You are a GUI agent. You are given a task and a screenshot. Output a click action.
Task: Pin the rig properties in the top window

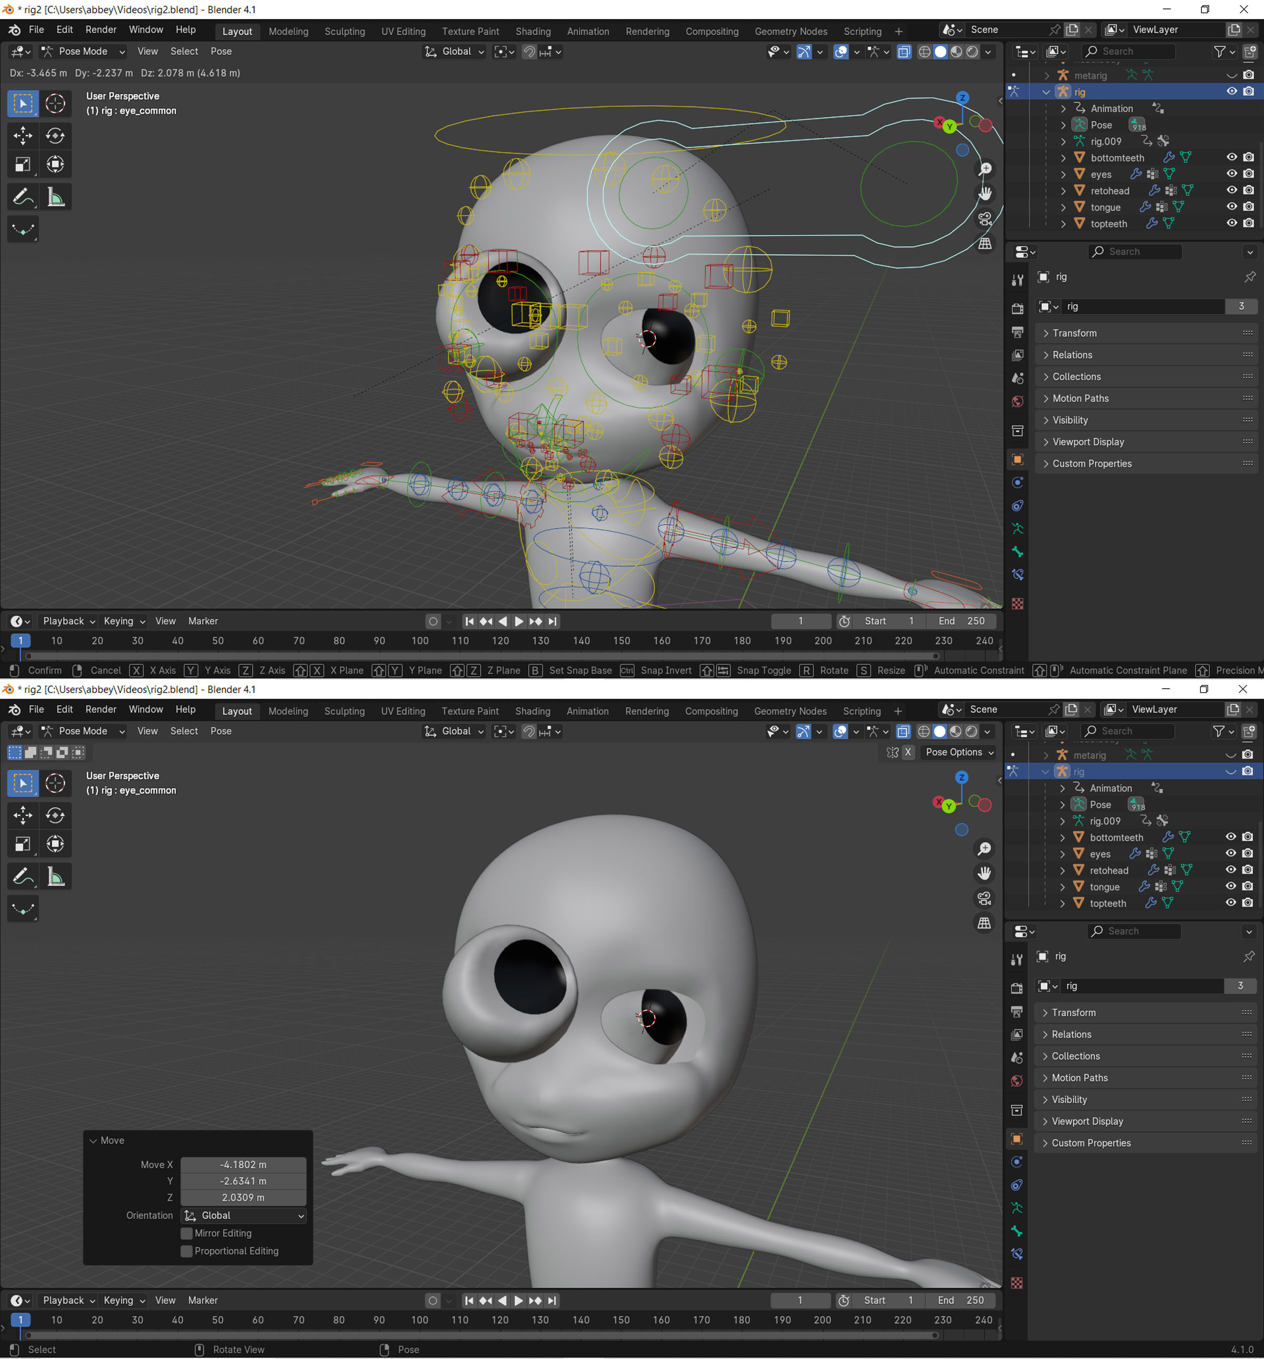1250,277
